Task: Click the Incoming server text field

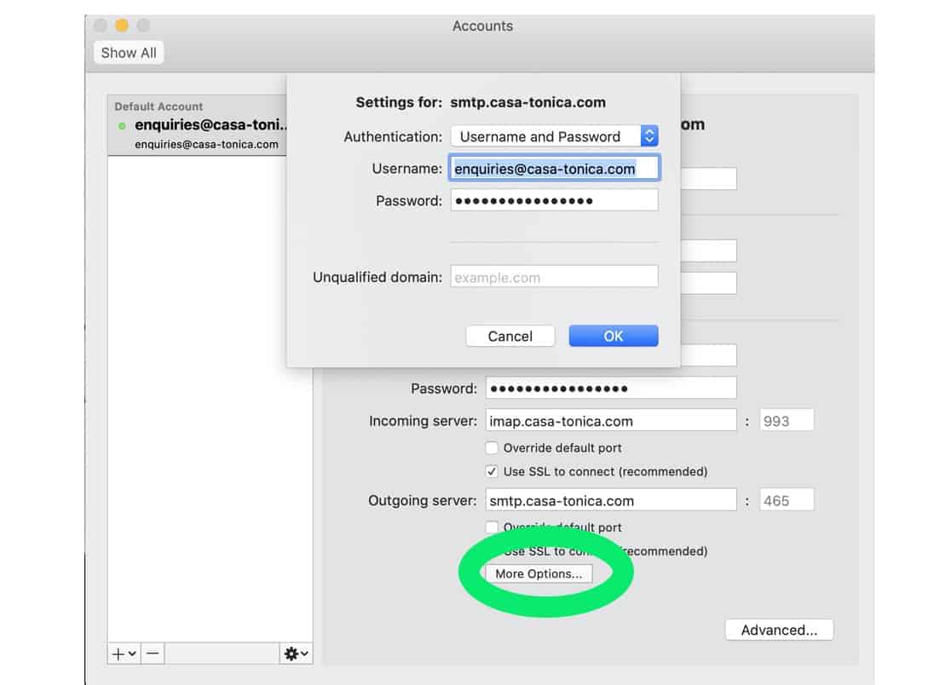Action: point(610,421)
